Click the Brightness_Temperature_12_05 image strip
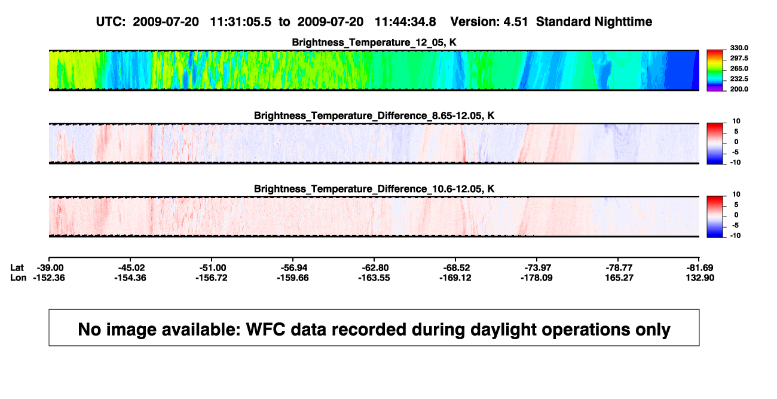The image size is (777, 399). [x=374, y=70]
